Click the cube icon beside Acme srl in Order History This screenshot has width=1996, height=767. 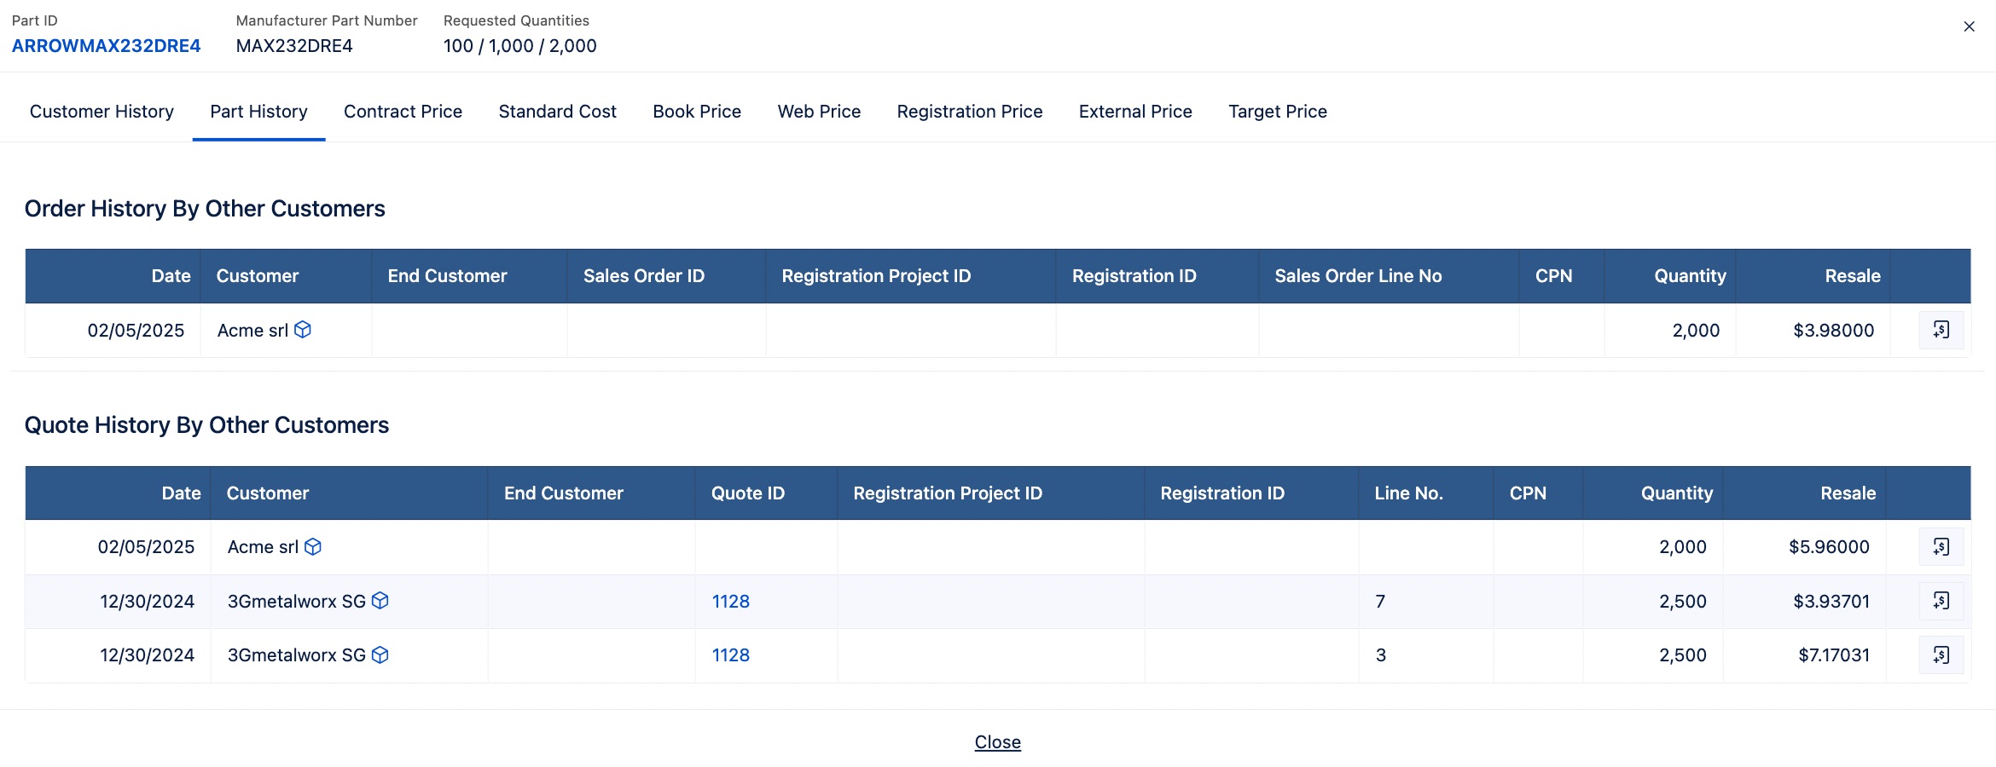(x=303, y=329)
